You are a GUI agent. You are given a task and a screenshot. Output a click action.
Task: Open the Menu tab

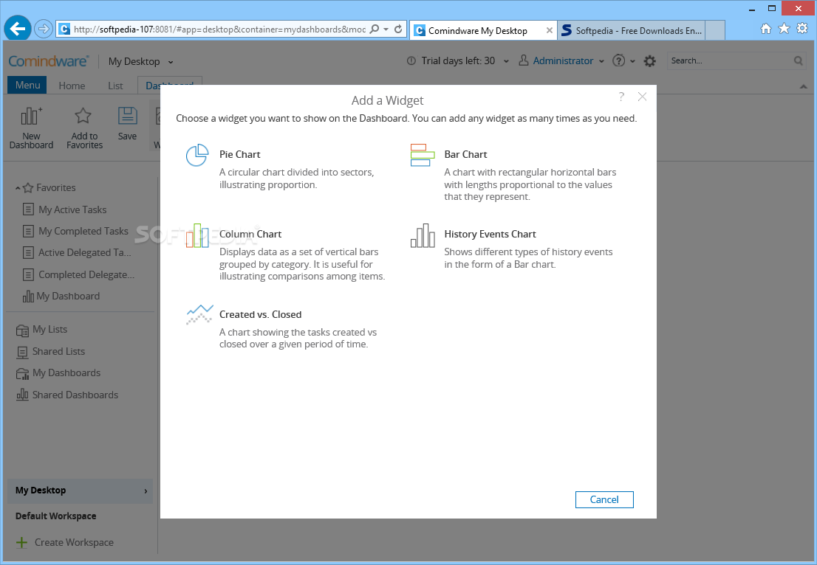(x=27, y=85)
